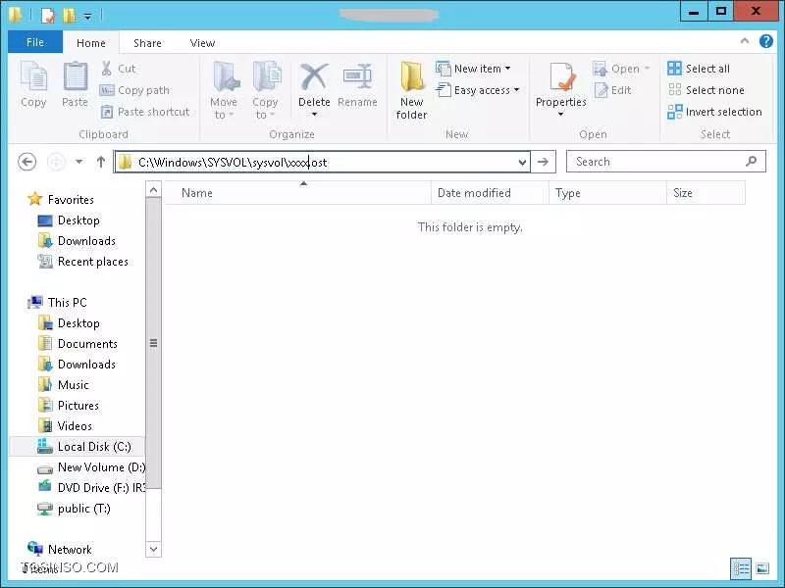Click Paste shortcut in the ribbon
The image size is (785, 588).
(x=145, y=112)
